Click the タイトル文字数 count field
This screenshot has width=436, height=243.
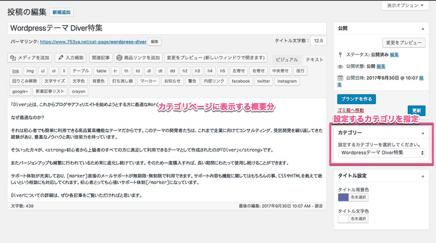[318, 41]
